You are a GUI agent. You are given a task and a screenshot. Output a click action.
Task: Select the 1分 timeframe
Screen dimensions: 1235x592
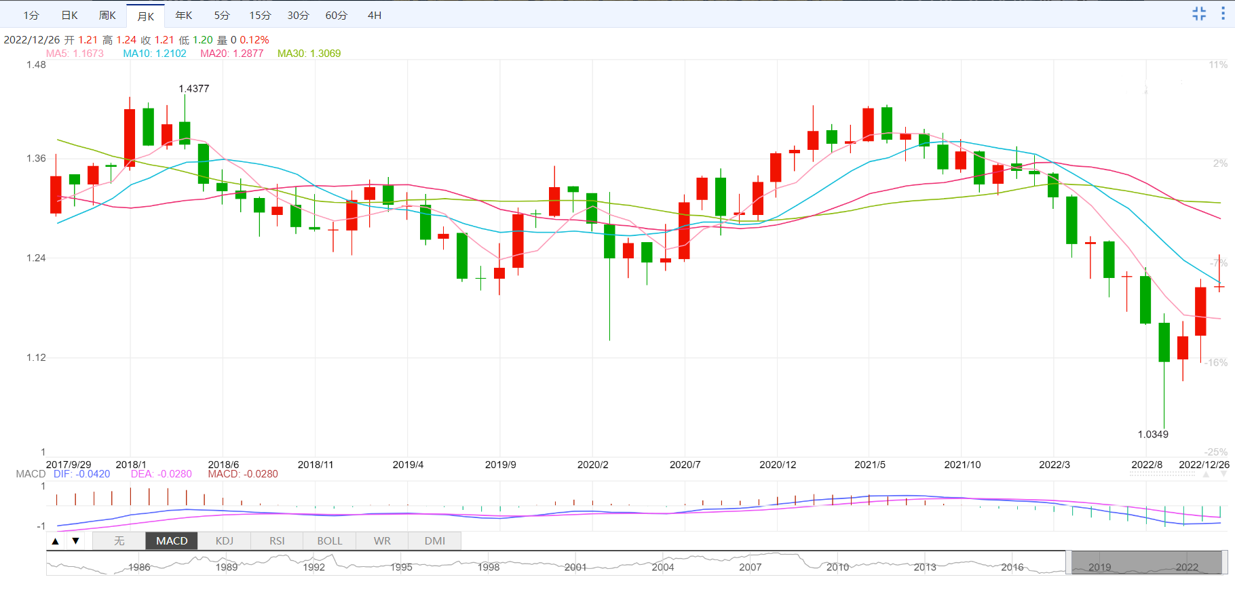pyautogui.click(x=31, y=16)
